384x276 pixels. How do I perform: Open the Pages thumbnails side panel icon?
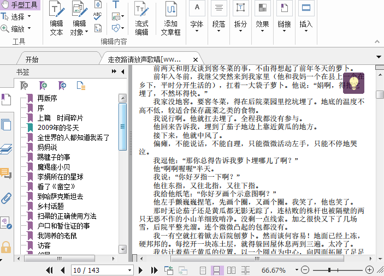coord(6,125)
